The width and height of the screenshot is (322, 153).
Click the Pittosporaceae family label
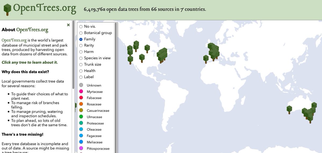[98, 148]
